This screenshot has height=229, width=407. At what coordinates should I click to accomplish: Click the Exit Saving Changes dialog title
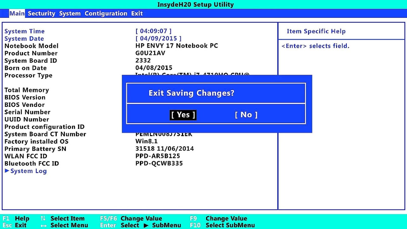(191, 93)
